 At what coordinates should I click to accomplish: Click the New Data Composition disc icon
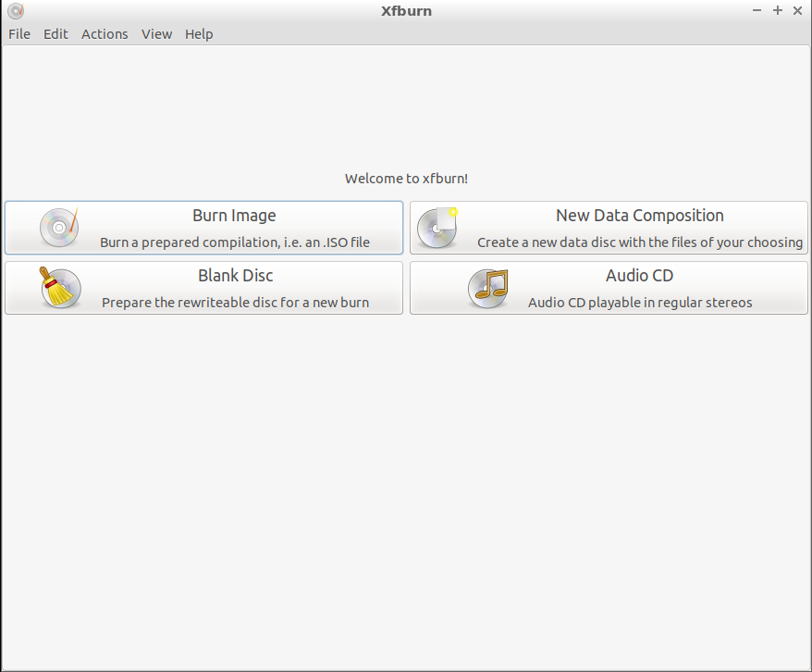click(x=437, y=228)
